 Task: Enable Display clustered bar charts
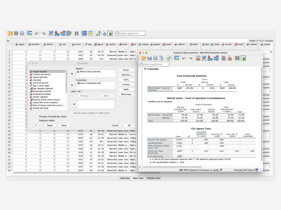(x=37, y=117)
